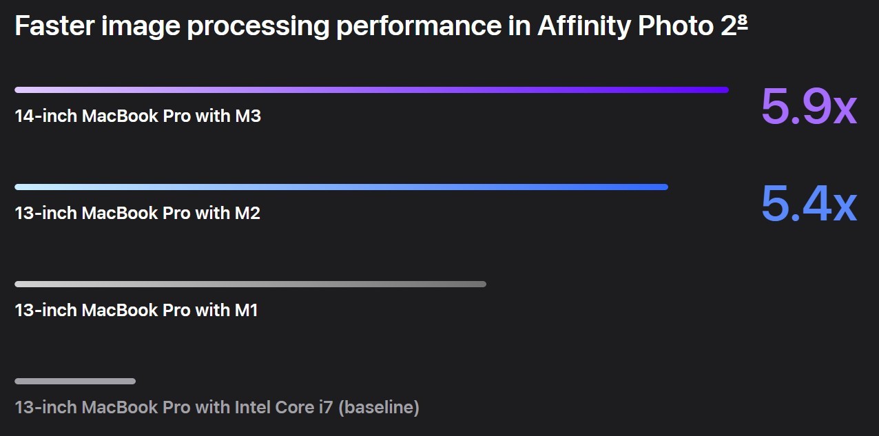Click the blue M2 performance bar
The image size is (879, 436).
341,187
